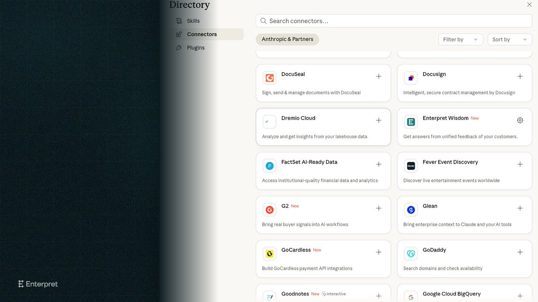The height and width of the screenshot is (302, 538).
Task: Open the Enterpret Wisdom connector title
Action: [x=446, y=118]
